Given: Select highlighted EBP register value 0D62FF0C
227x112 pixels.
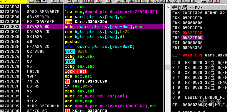Looking at the screenshot, I should [193, 38].
